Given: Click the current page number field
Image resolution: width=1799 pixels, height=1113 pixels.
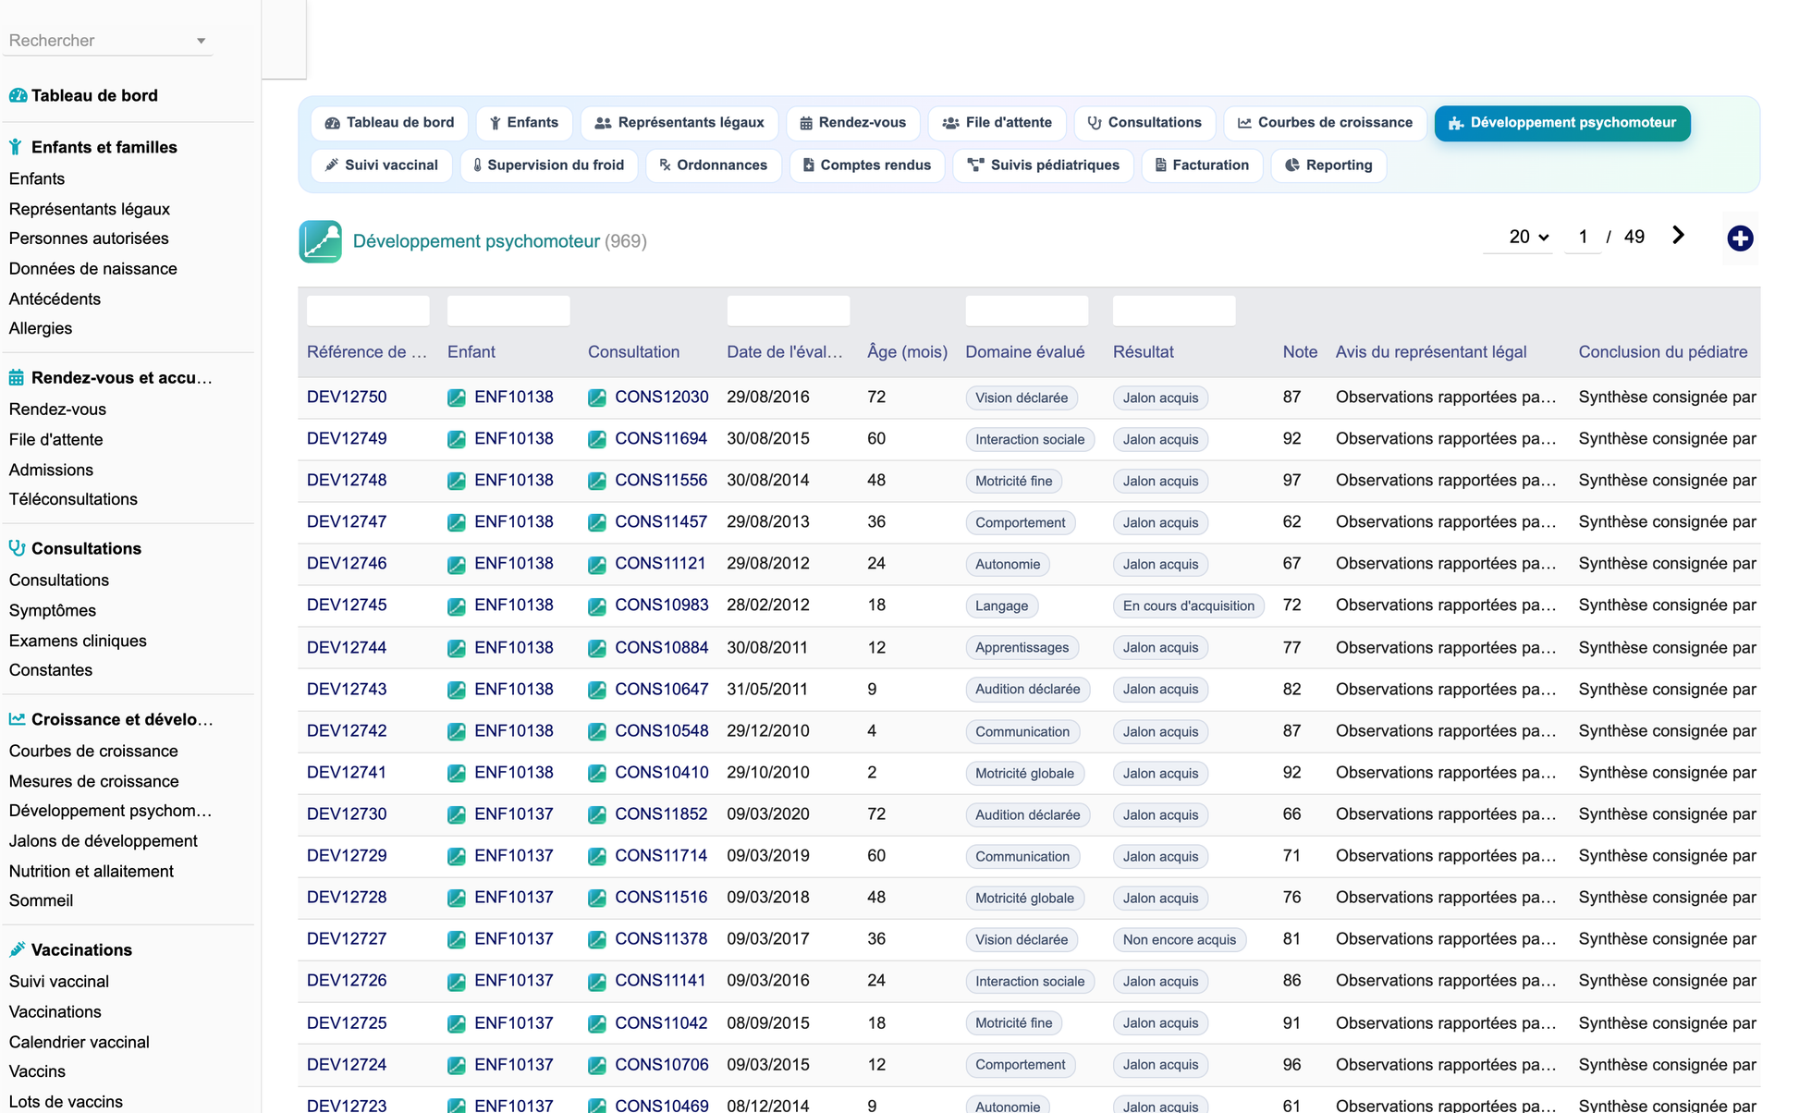Looking at the screenshot, I should coord(1583,237).
